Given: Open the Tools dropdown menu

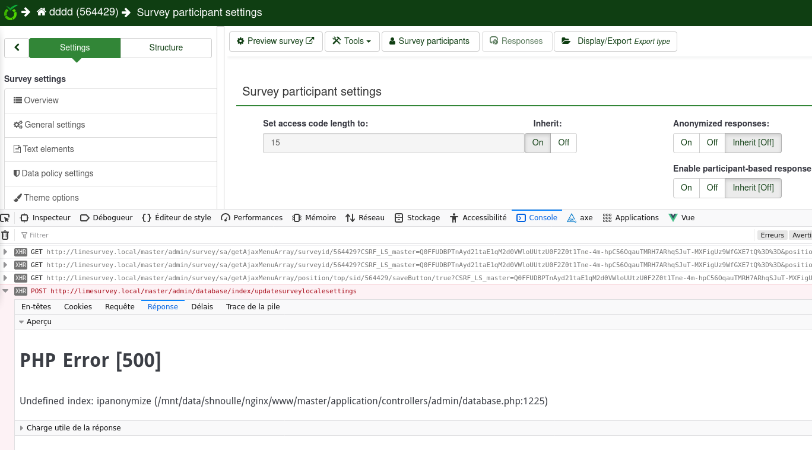Looking at the screenshot, I should pos(352,41).
